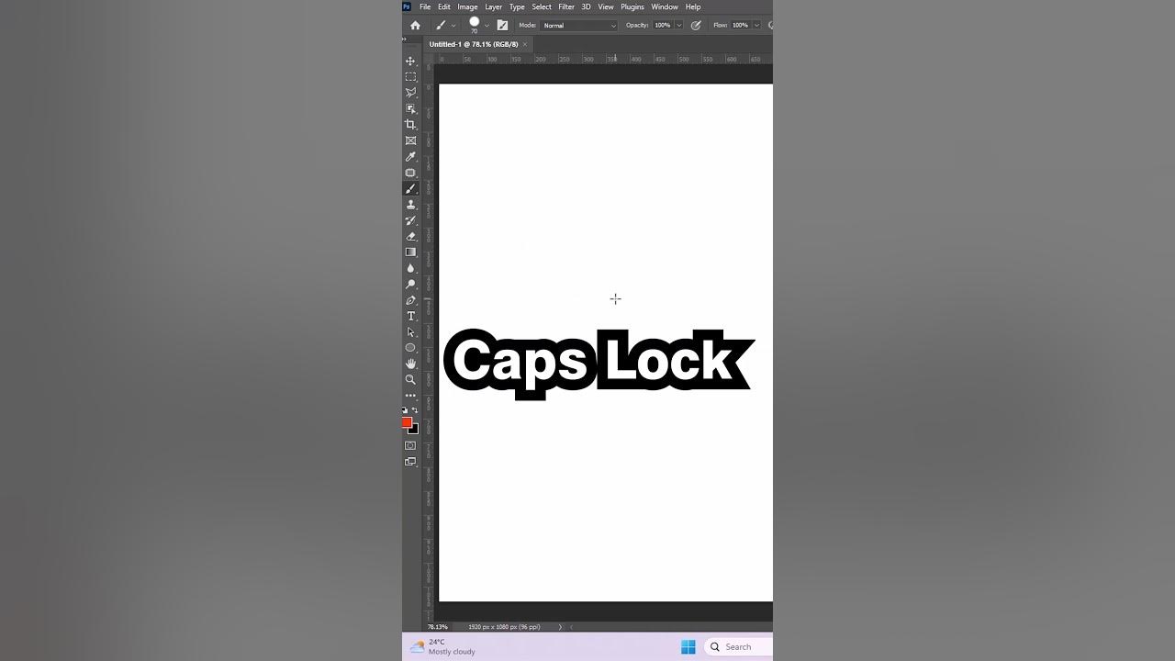
Task: Select the Move tool
Action: 410,62
